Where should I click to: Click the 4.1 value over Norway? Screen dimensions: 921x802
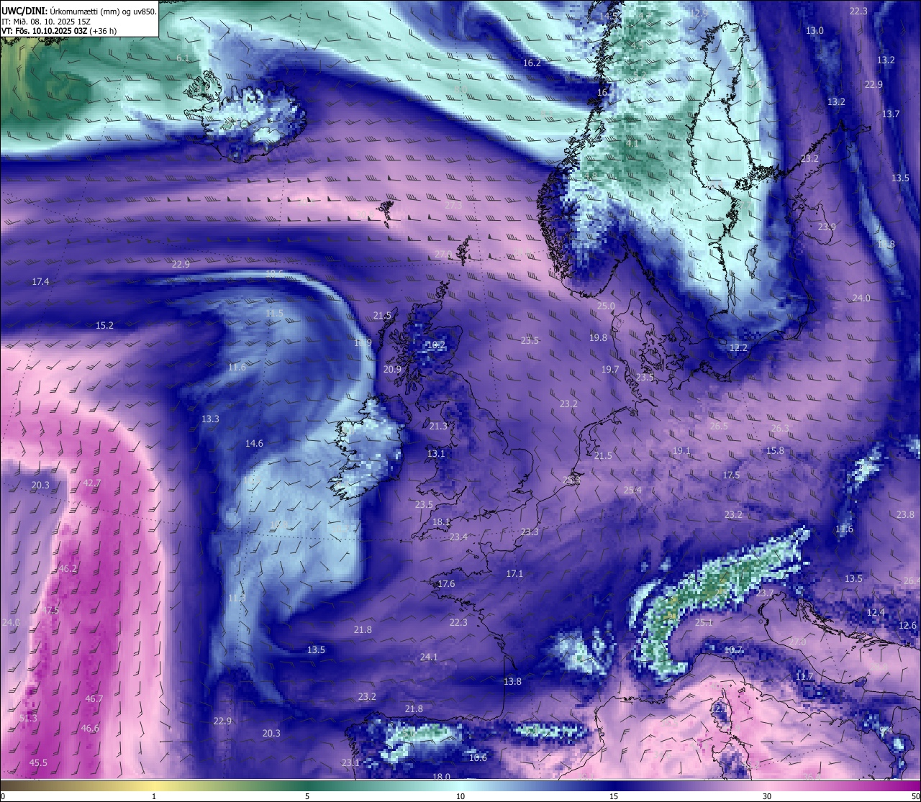(x=632, y=143)
